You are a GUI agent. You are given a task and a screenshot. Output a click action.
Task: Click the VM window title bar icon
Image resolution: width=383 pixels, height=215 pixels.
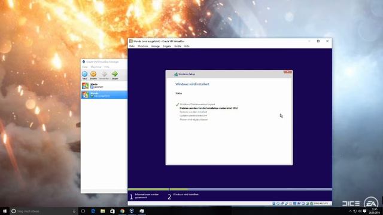[x=131, y=41]
